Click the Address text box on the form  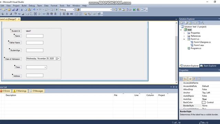tap(35, 75)
